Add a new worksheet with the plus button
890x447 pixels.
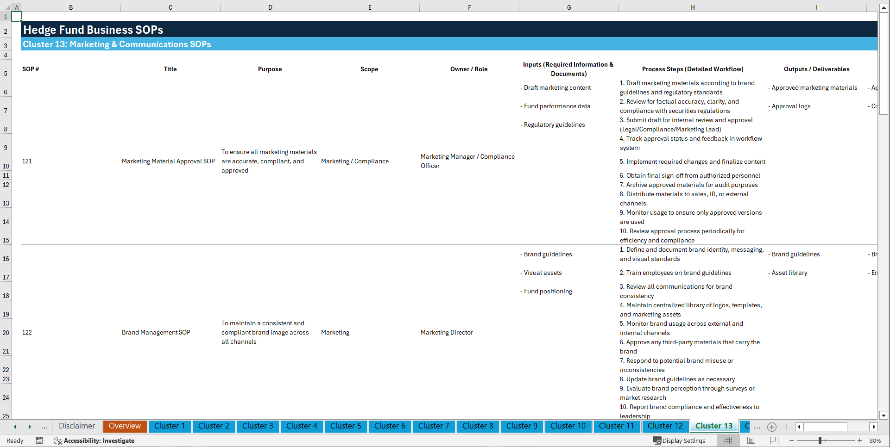pyautogui.click(x=772, y=427)
